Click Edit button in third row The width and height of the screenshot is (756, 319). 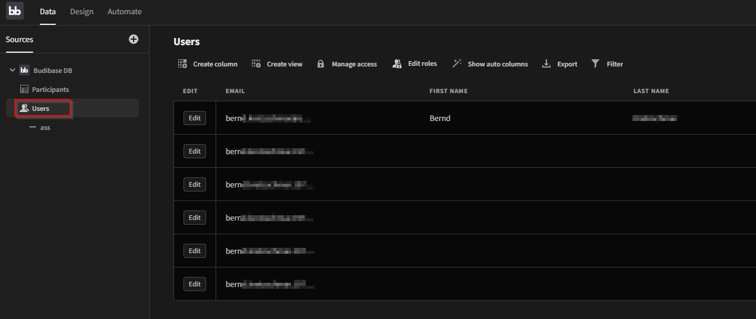click(195, 184)
